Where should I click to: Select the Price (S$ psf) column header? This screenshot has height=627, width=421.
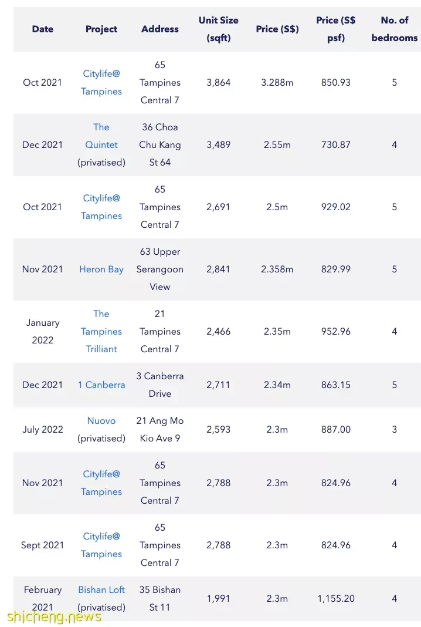335,29
